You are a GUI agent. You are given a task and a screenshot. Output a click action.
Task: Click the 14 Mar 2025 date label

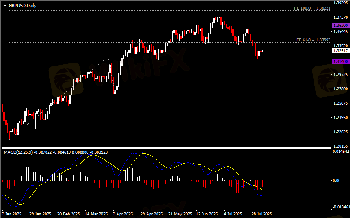click(96, 214)
